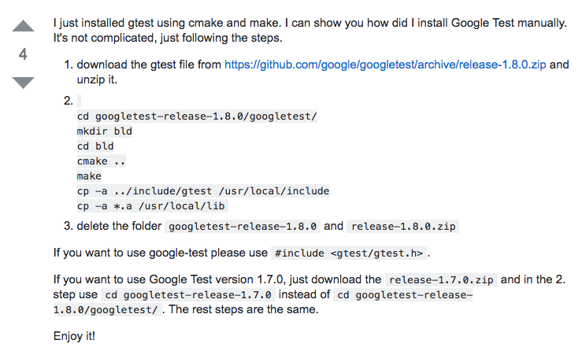Click the vote count number 4
Image resolution: width=582 pixels, height=351 pixels.
point(24,54)
